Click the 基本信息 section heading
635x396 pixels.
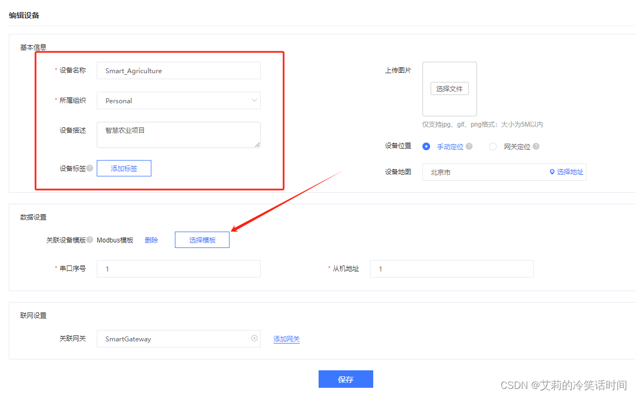tap(33, 48)
